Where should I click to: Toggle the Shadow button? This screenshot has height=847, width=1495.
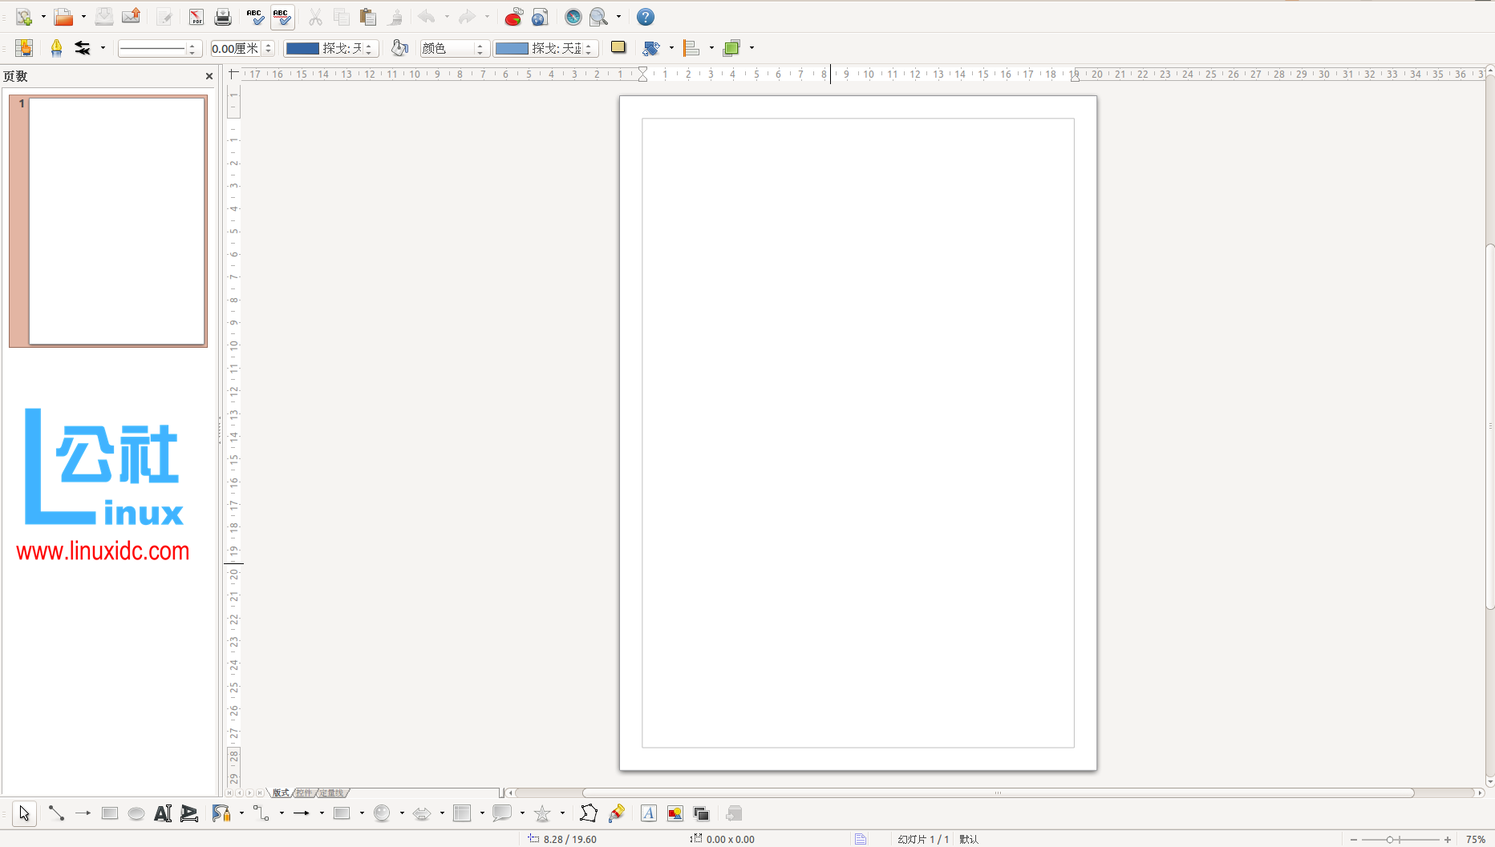(618, 47)
